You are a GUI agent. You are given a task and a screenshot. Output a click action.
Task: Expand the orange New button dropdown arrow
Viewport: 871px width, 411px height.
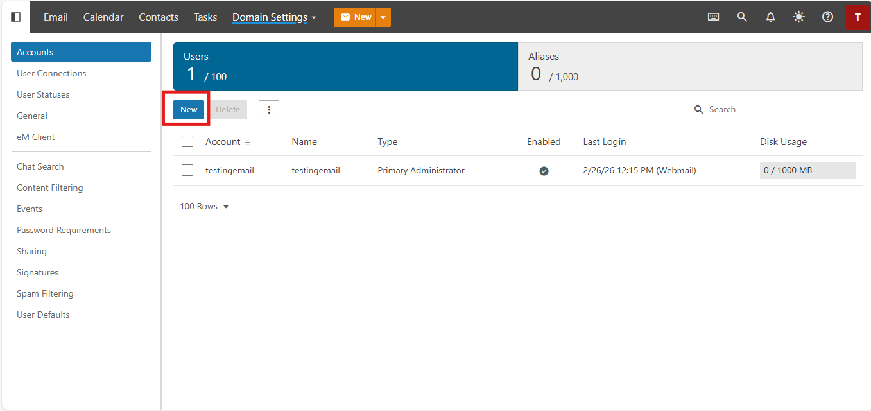(383, 17)
